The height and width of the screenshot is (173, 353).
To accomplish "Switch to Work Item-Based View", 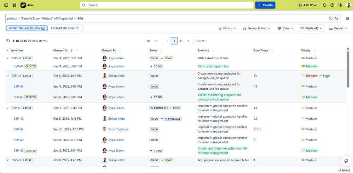I will pos(27,28).
